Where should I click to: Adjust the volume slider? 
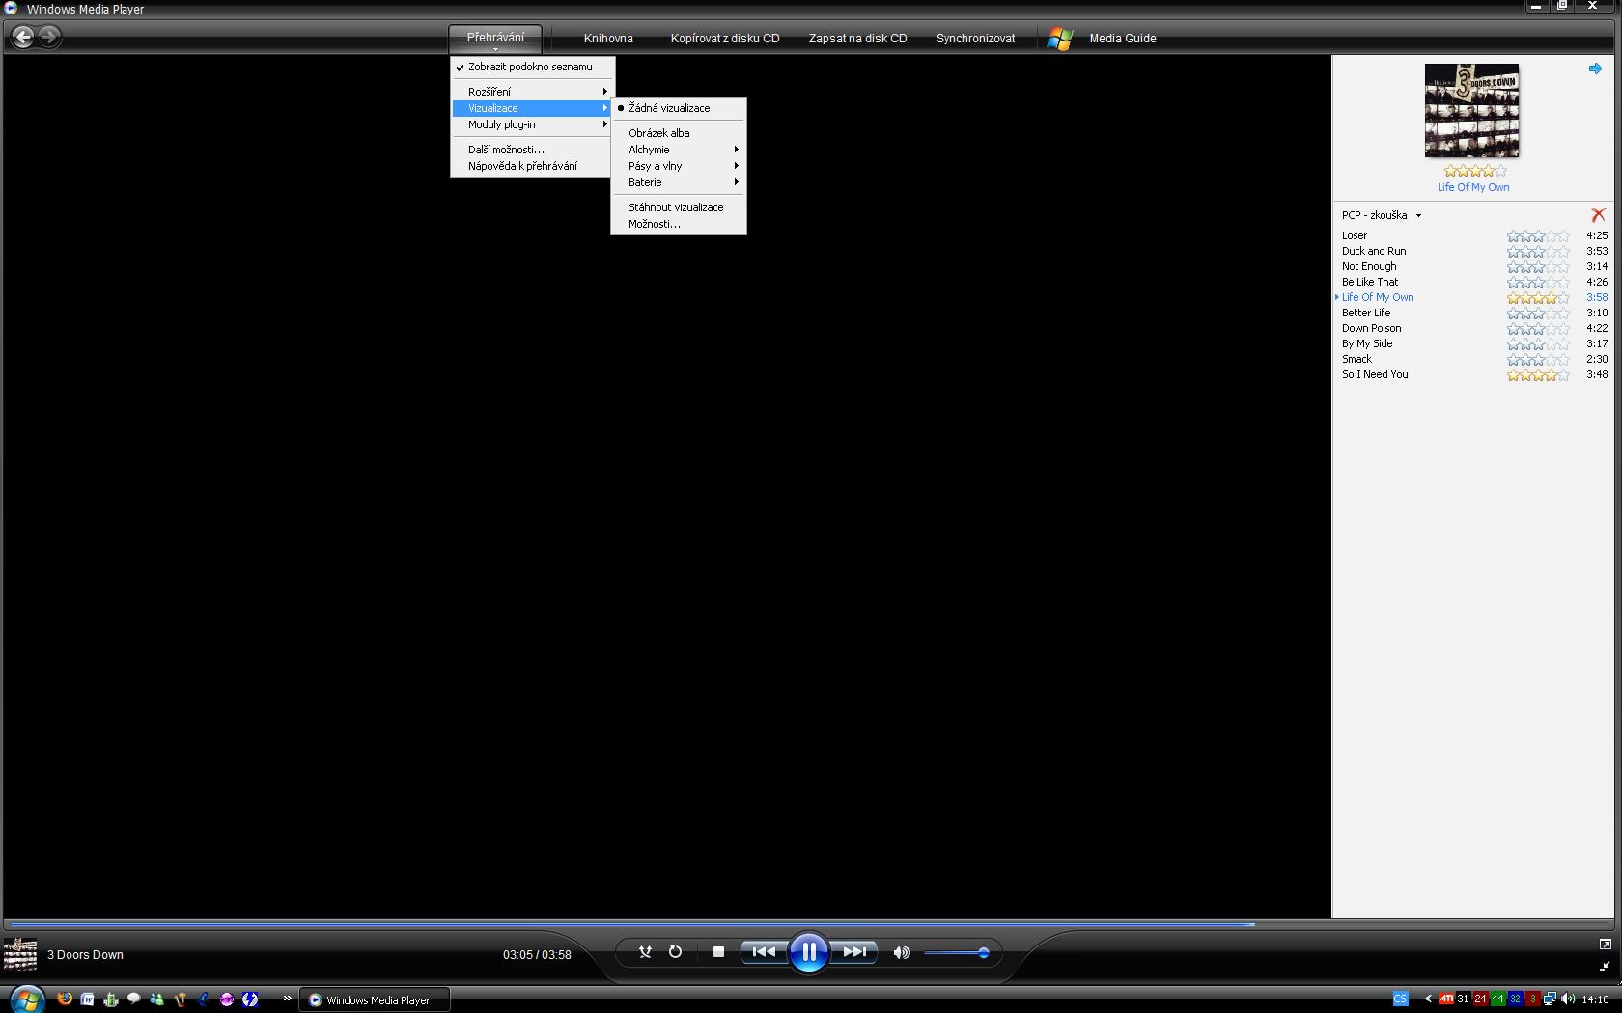pos(955,953)
